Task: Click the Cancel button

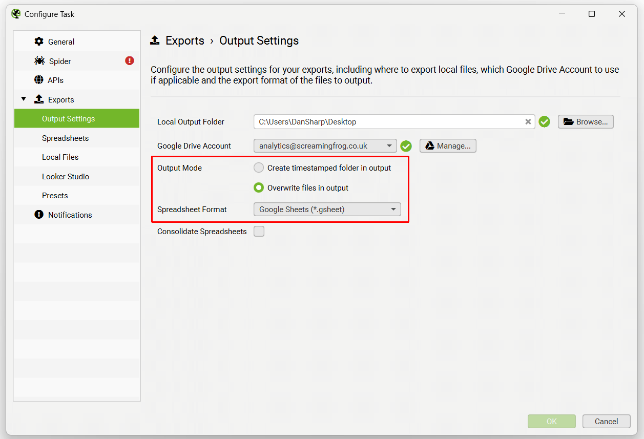Action: 606,421
